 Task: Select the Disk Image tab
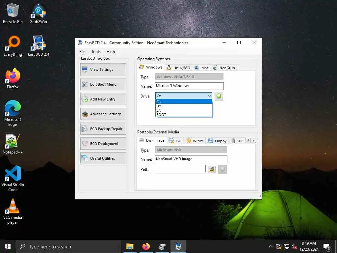click(152, 140)
